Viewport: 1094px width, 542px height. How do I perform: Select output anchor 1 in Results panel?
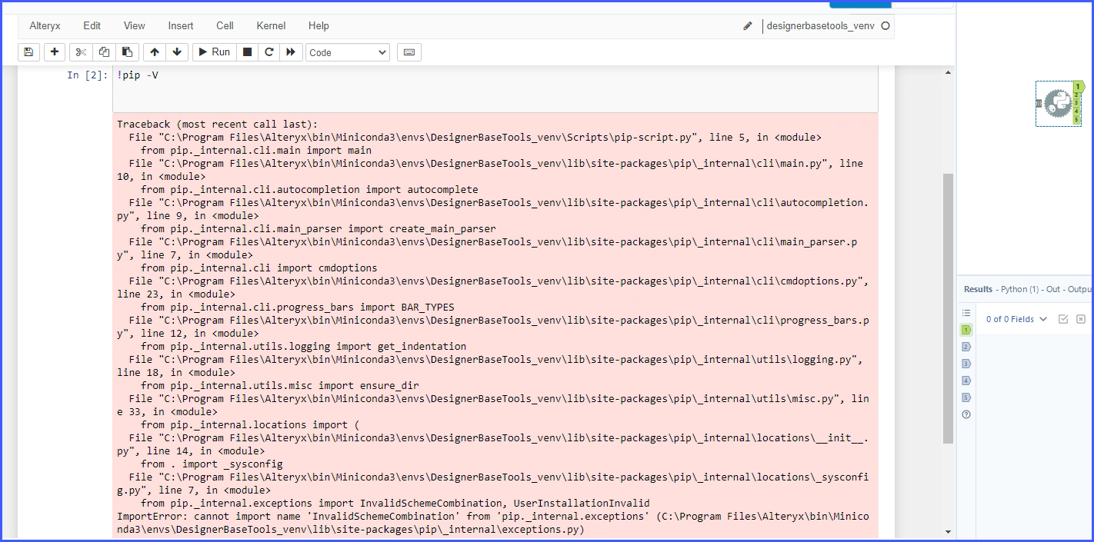pos(966,330)
